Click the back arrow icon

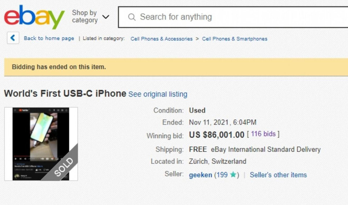click(x=13, y=38)
